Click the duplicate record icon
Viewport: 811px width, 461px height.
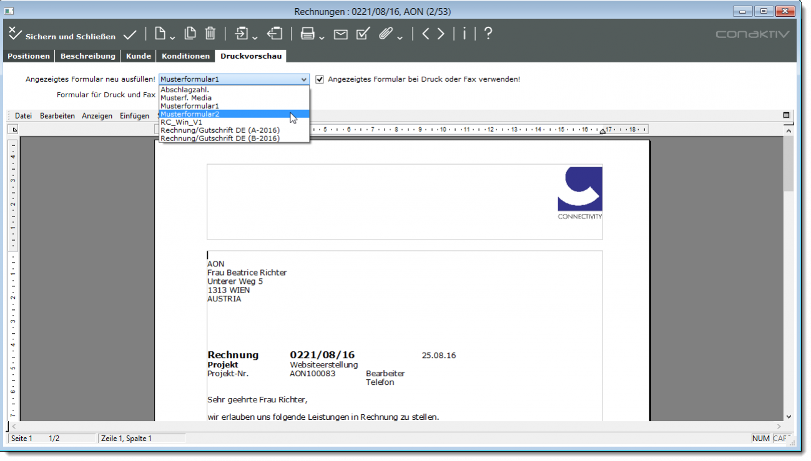[x=190, y=34]
